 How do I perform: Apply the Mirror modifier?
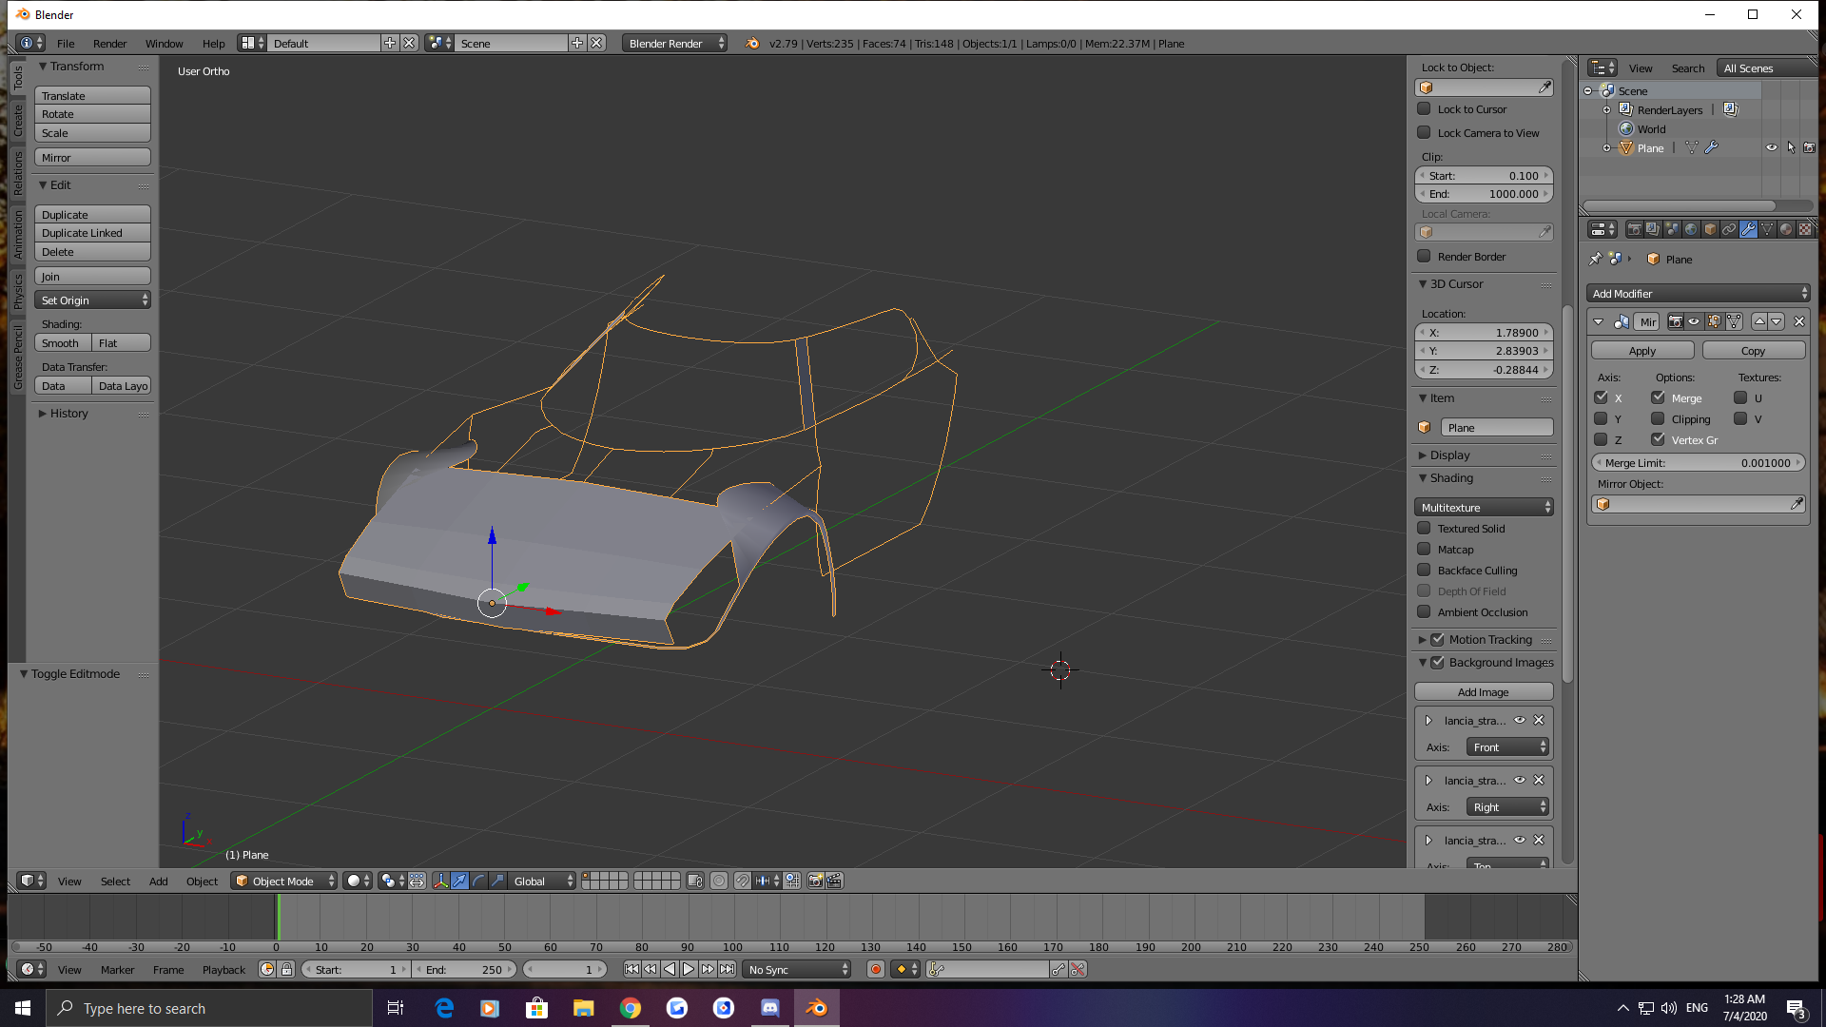pos(1641,350)
